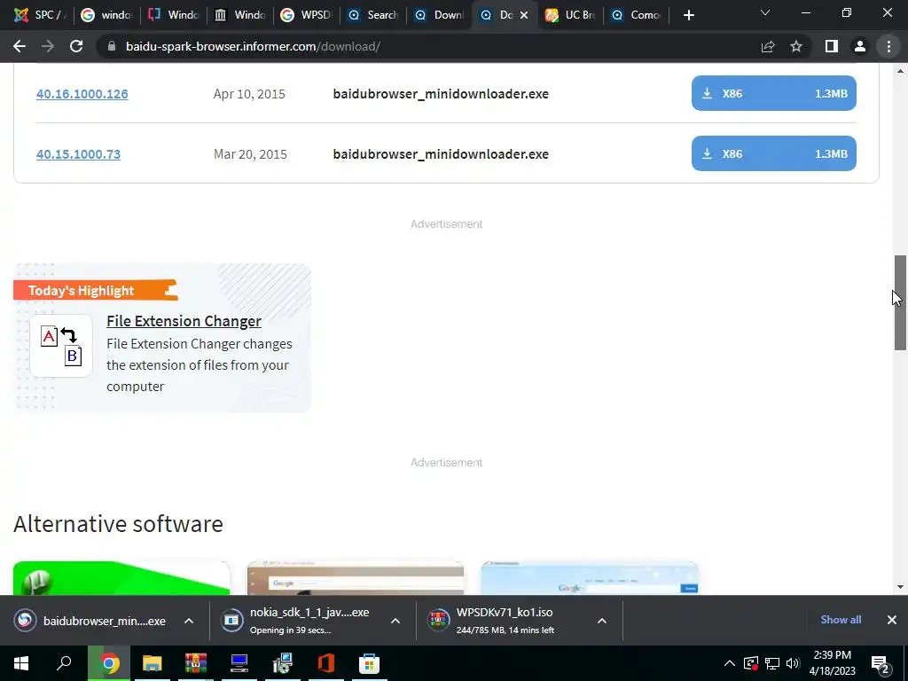Click the forward navigation arrow
The image size is (908, 681).
click(x=48, y=46)
